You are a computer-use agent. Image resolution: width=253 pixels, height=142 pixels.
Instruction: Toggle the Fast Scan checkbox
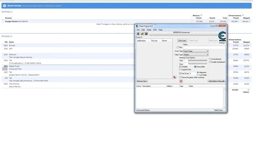[x=180, y=73]
